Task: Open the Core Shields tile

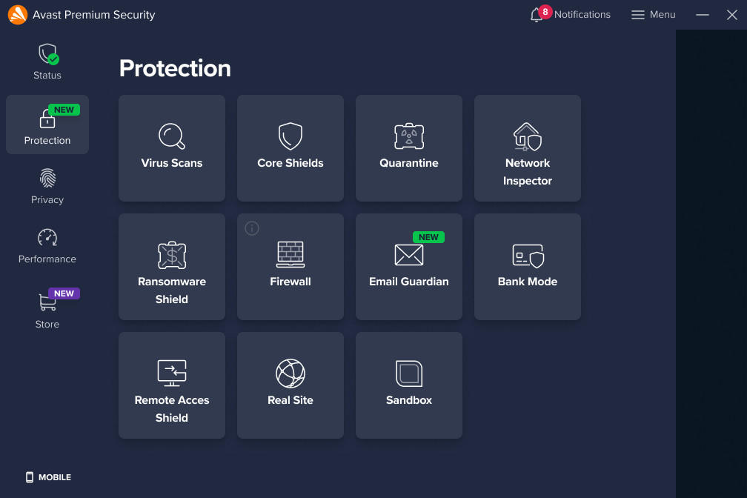Action: (290, 147)
